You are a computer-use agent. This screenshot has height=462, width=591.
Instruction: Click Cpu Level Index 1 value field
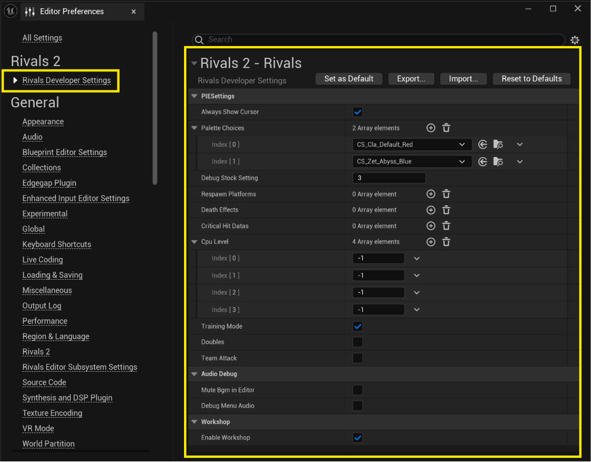click(379, 276)
